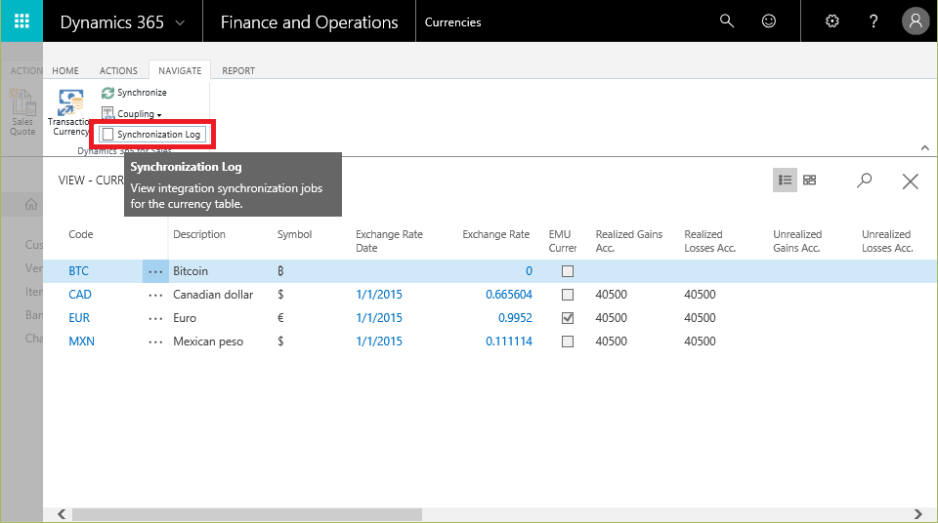Screen dimensions: 938x523
Task: Sort by Unrealized Losses Acc. header
Action: (887, 241)
